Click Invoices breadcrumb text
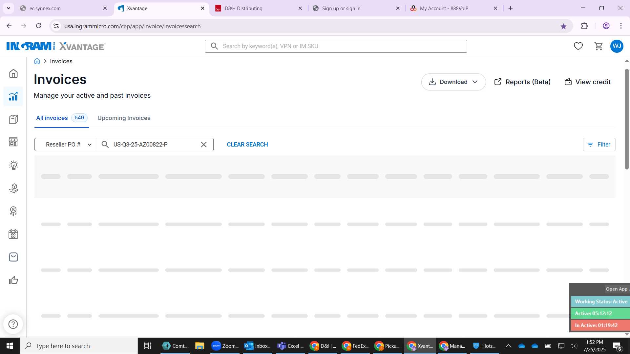The height and width of the screenshot is (354, 630). point(61,61)
